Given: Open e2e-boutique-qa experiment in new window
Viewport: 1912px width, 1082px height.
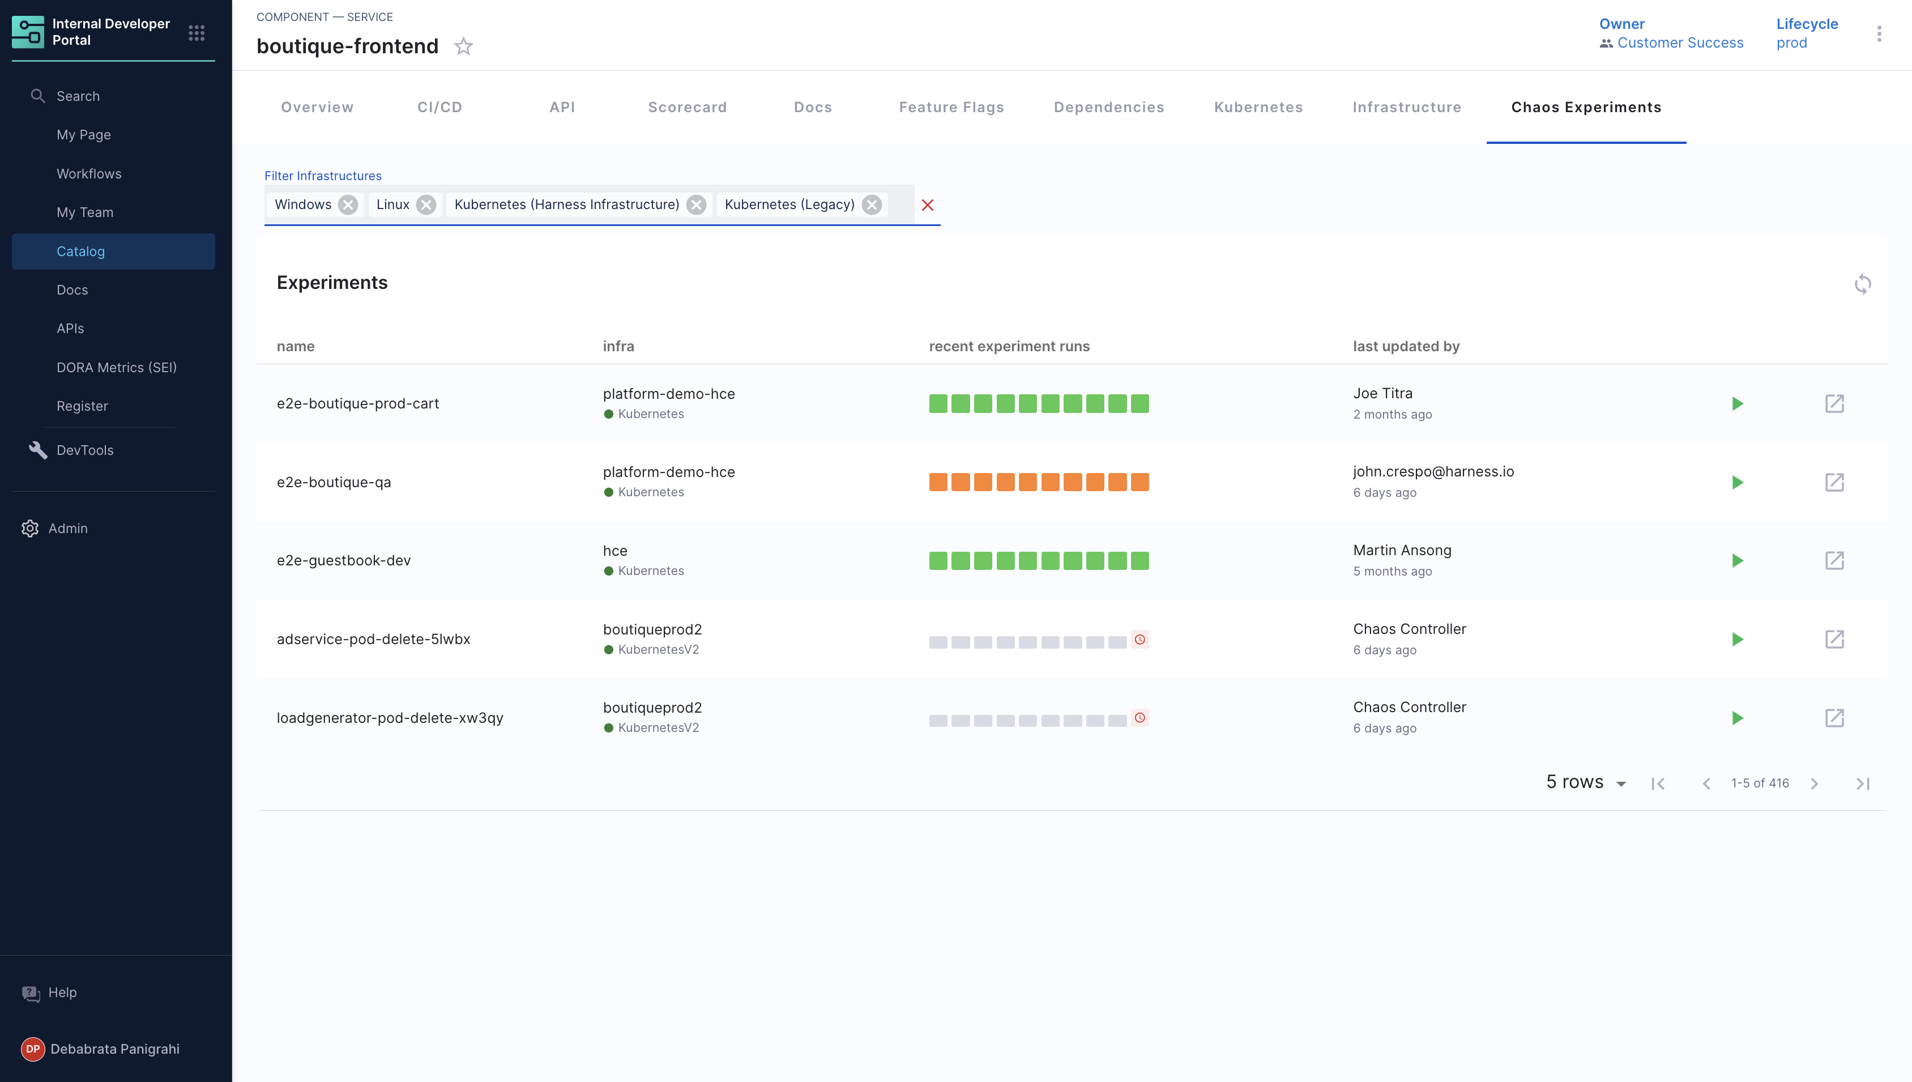Looking at the screenshot, I should pos(1834,482).
